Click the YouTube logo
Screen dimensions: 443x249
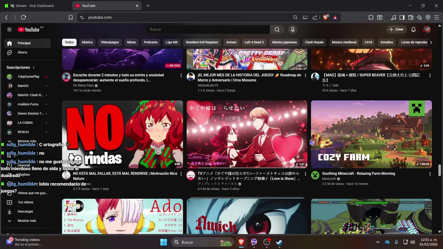(x=29, y=29)
